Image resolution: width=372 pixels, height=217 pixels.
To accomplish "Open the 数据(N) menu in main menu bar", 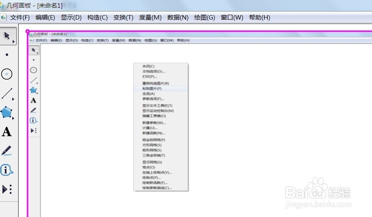I will [x=178, y=18].
